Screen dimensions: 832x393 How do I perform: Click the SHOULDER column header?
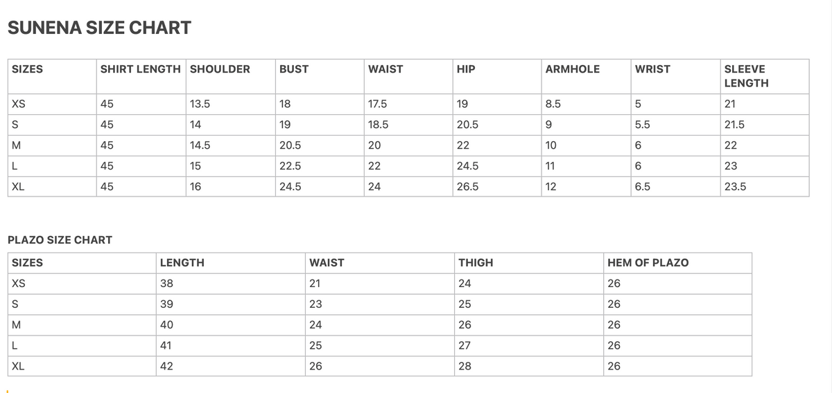click(x=220, y=69)
